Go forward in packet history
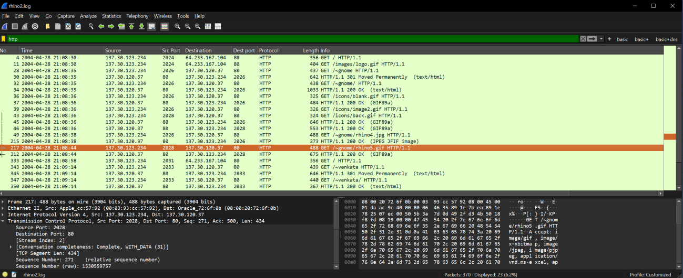 point(111,26)
